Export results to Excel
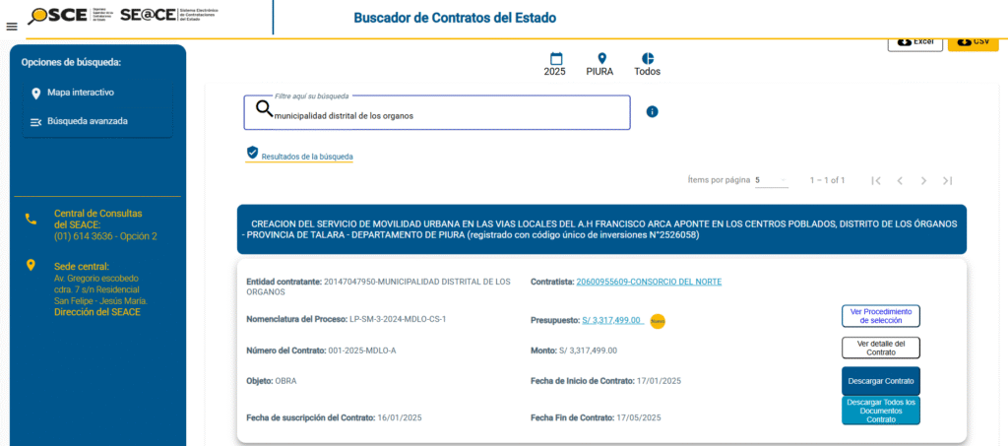This screenshot has height=446, width=1008. [914, 41]
